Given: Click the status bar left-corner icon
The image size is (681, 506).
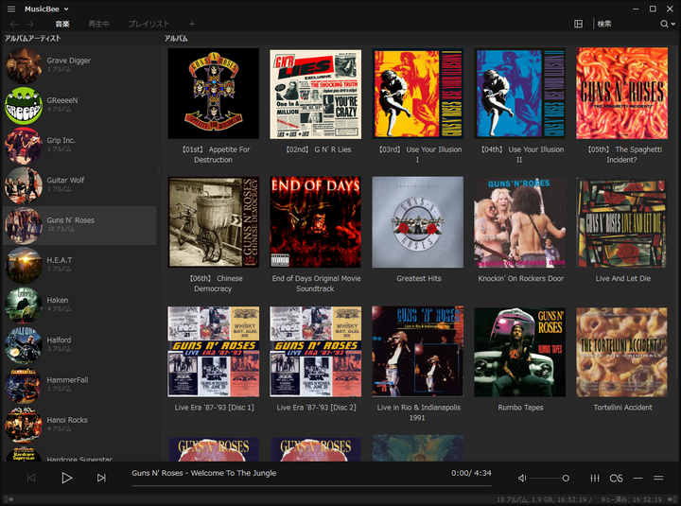Looking at the screenshot, I should point(9,499).
